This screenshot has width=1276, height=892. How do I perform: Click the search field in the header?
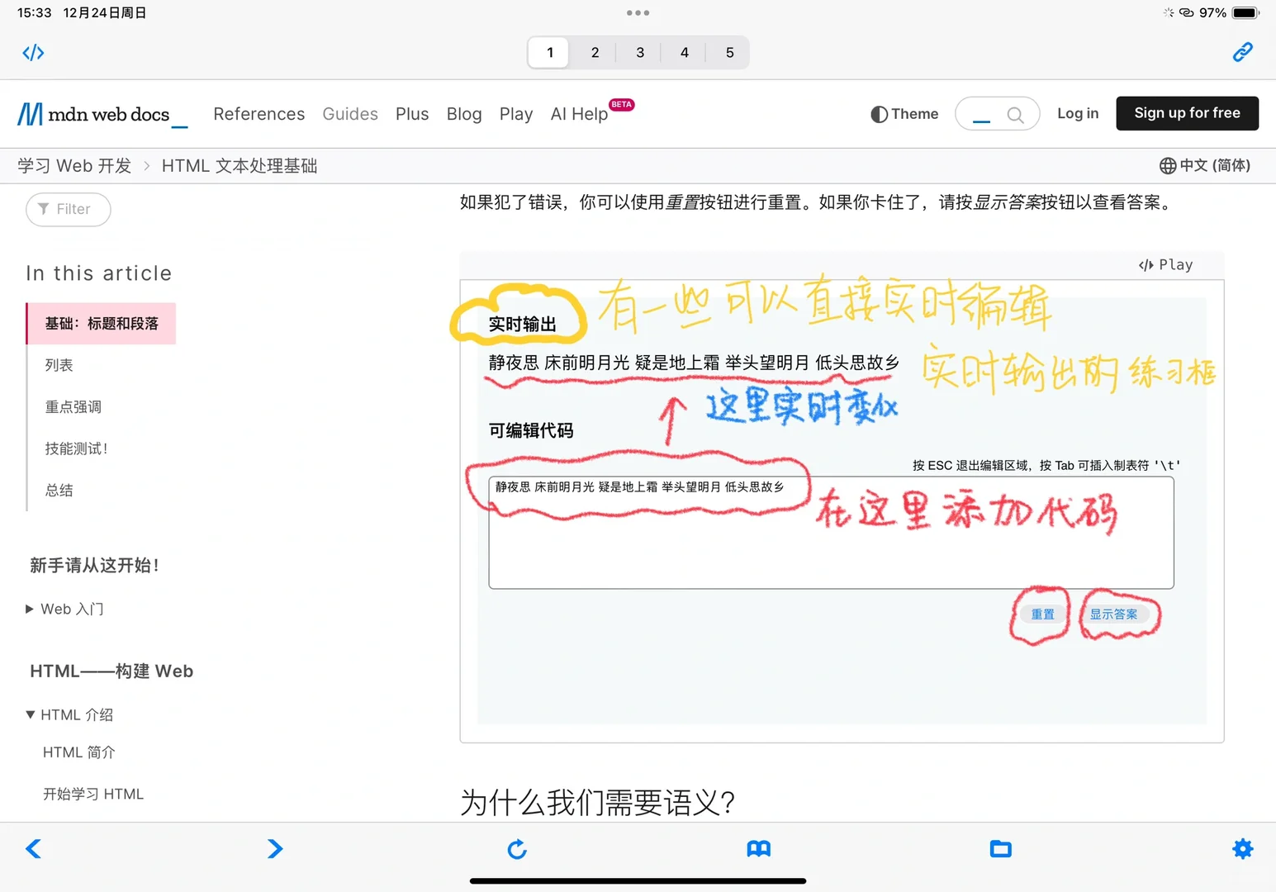[x=997, y=113]
